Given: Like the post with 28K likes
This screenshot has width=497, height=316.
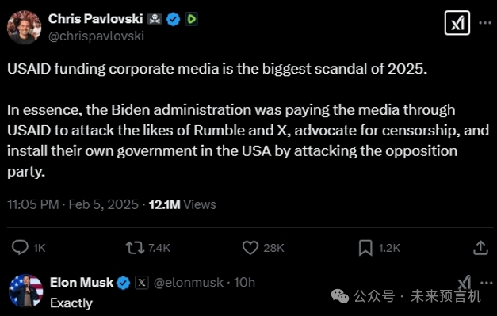Looking at the screenshot, I should point(250,248).
